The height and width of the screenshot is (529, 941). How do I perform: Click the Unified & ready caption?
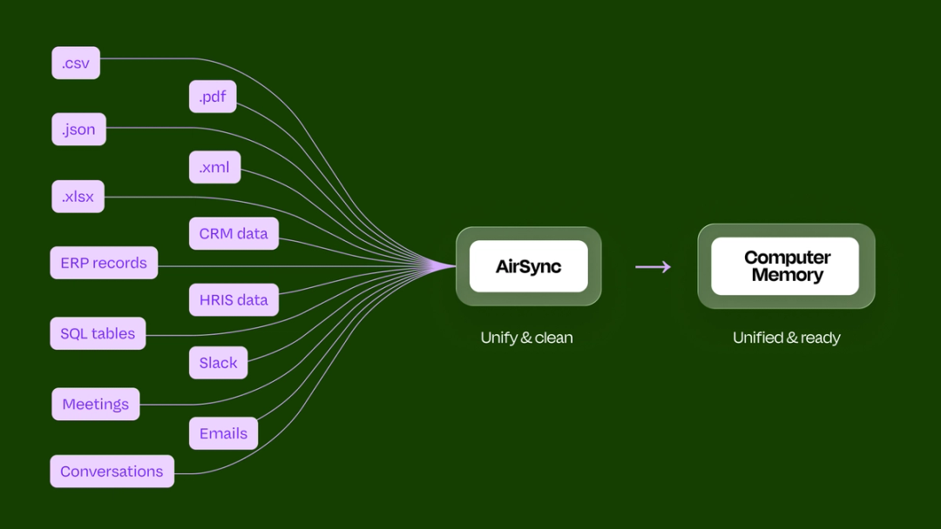[786, 338]
